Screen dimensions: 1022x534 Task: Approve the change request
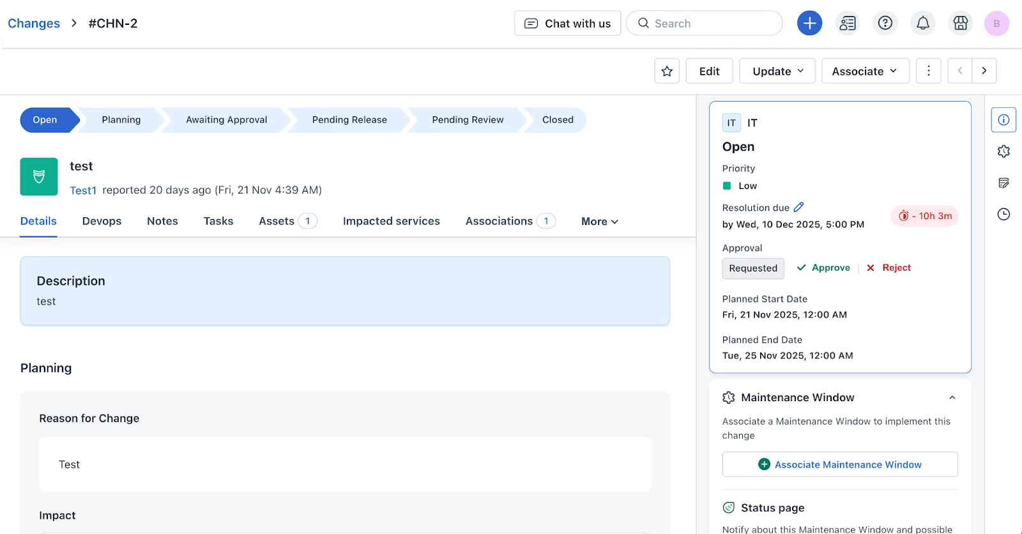tap(823, 268)
